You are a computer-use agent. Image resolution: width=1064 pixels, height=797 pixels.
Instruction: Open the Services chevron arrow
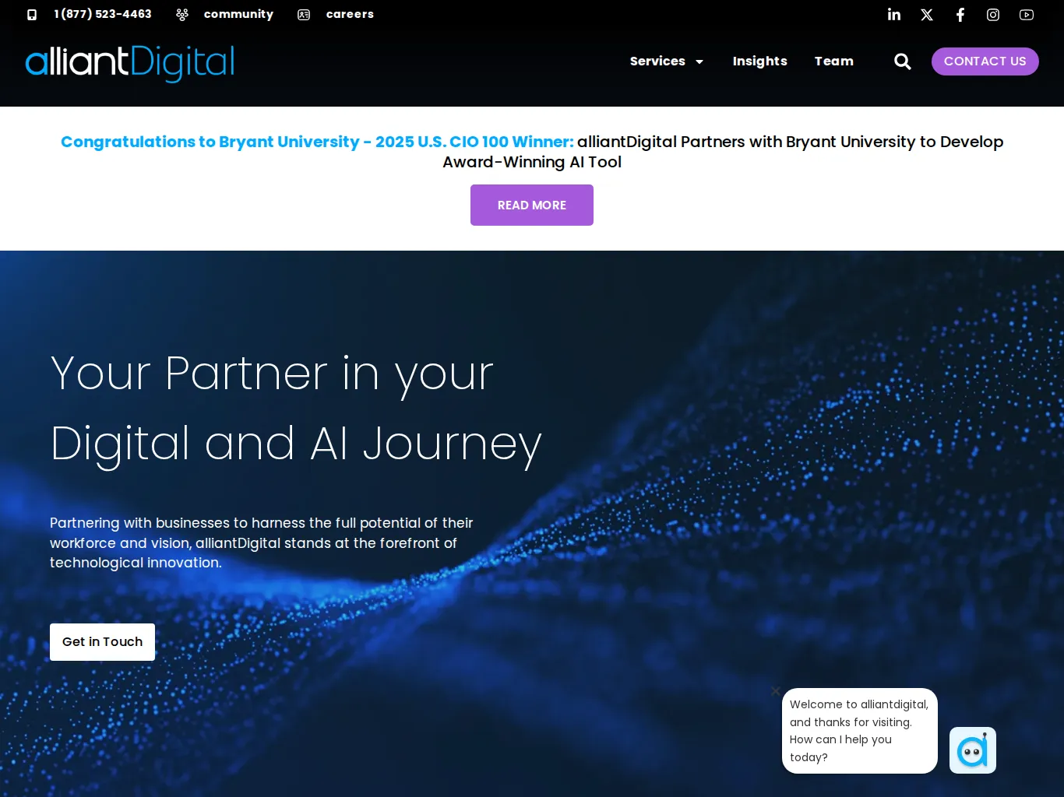tap(699, 61)
